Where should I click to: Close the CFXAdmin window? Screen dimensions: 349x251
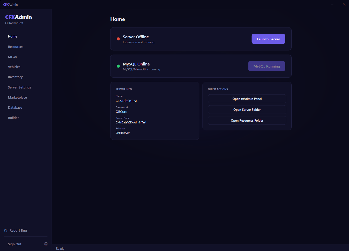(x=344, y=4)
